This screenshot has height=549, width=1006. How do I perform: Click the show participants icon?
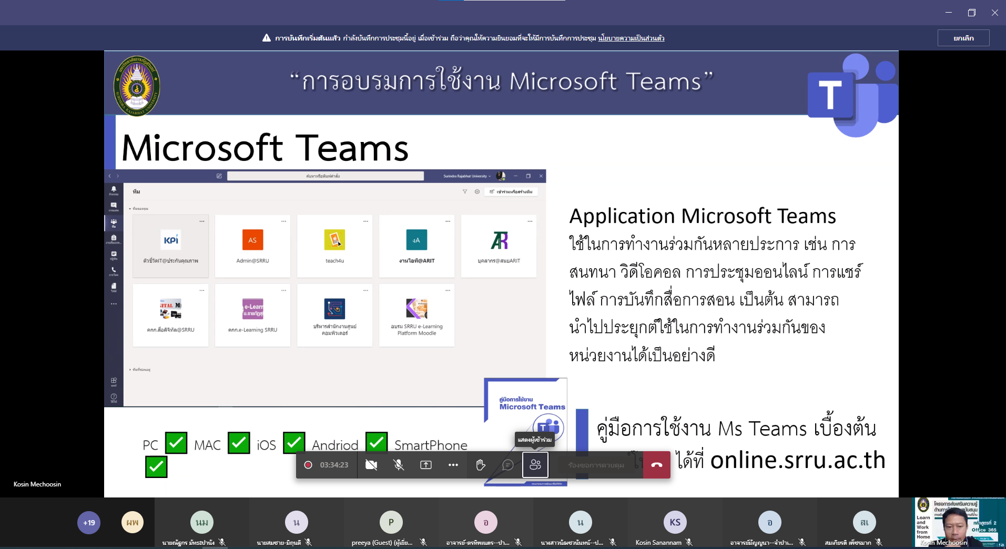[x=535, y=465]
